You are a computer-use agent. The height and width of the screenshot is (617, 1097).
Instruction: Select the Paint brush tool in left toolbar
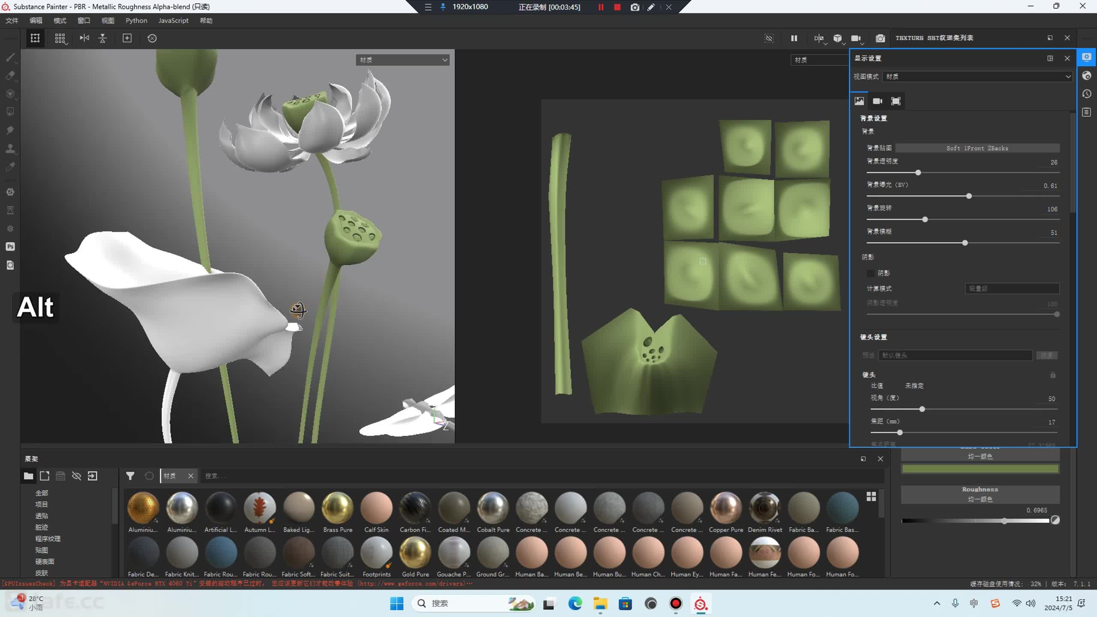pyautogui.click(x=10, y=57)
